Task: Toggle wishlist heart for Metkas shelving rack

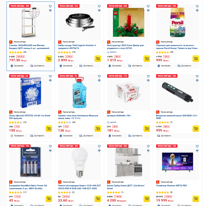Action: click(50, 6)
